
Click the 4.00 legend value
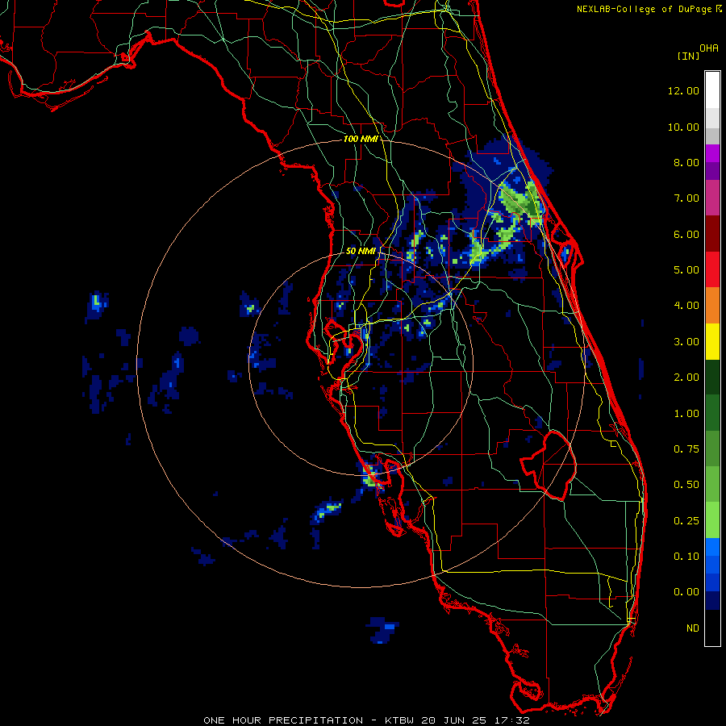686,306
